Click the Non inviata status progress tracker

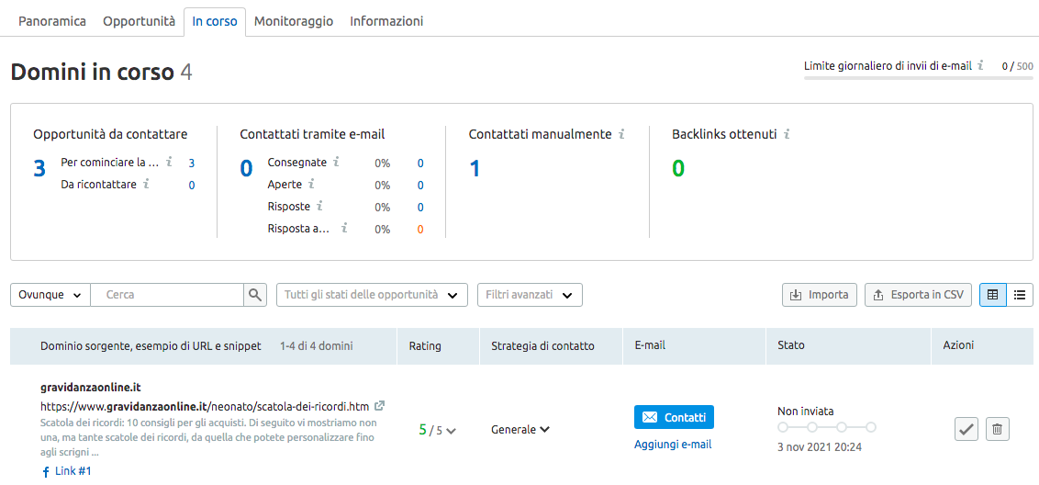[826, 427]
